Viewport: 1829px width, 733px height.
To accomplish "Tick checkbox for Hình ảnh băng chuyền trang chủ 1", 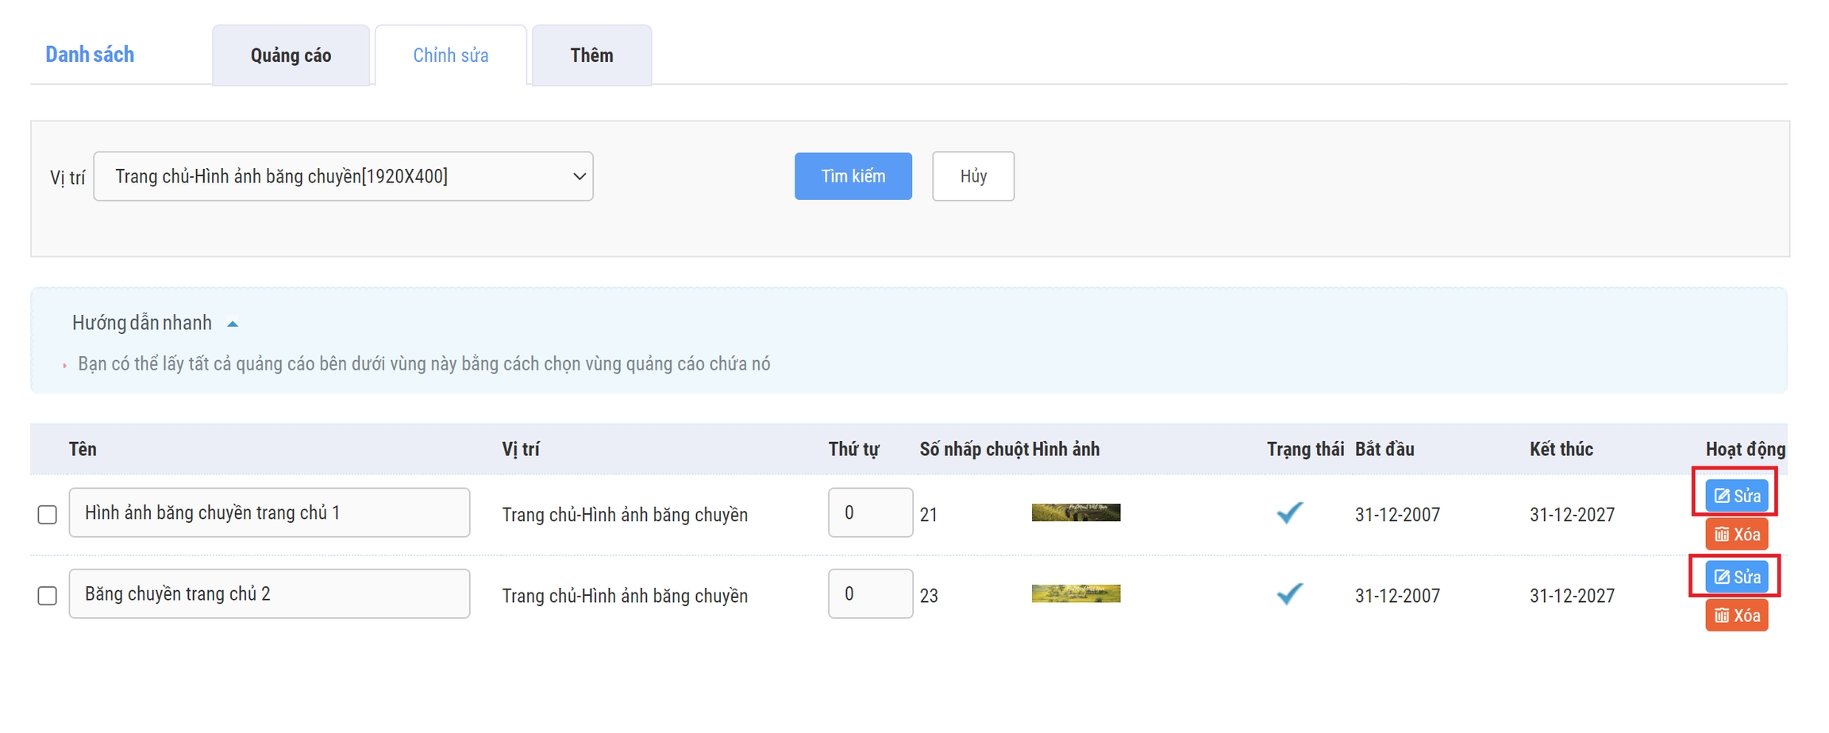I will (48, 515).
